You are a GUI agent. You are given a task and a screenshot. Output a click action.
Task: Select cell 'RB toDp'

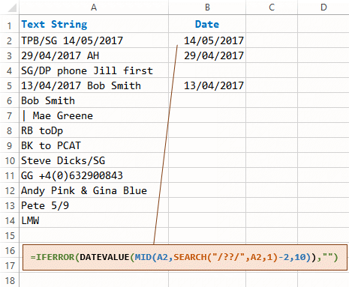(94, 130)
